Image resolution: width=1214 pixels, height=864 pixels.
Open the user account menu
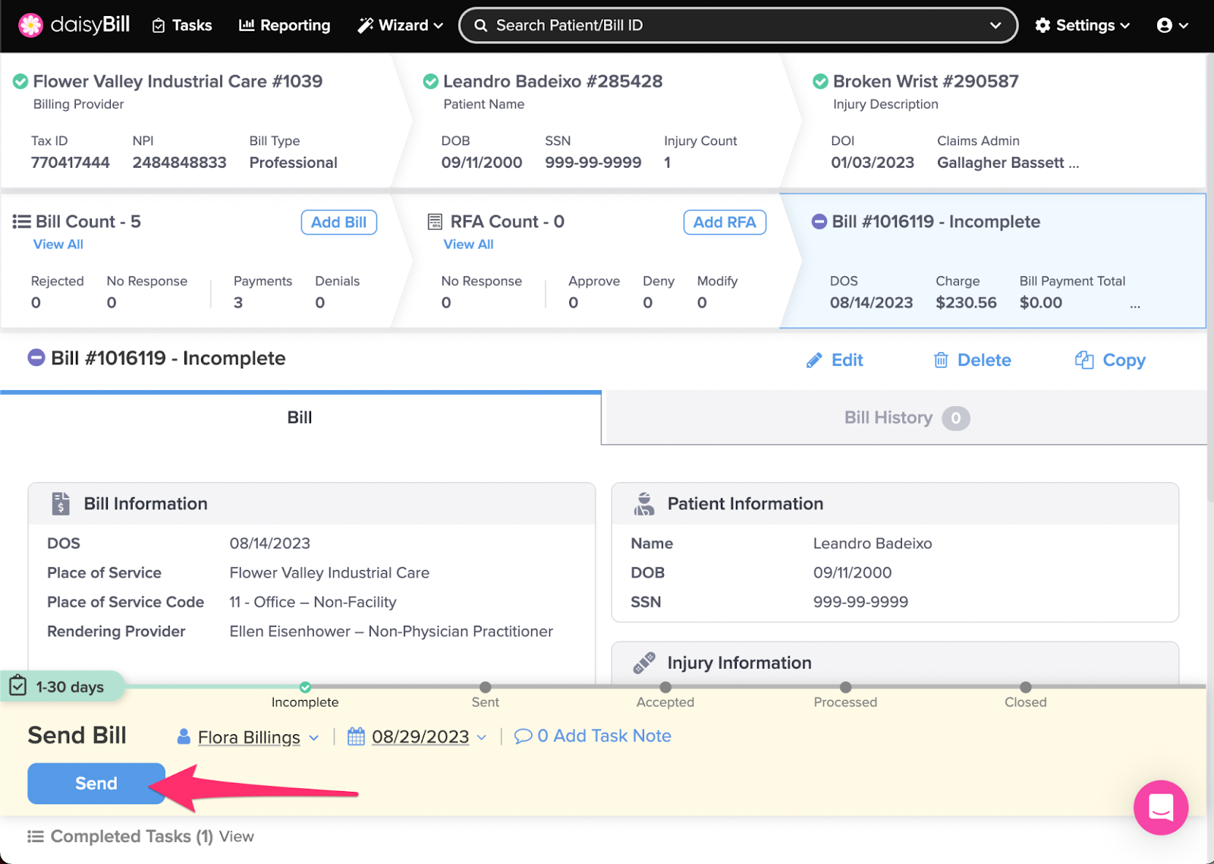[1172, 25]
